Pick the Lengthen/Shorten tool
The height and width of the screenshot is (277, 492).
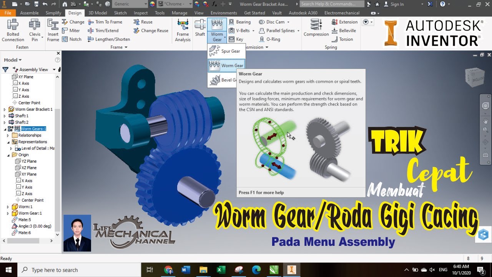tap(109, 39)
